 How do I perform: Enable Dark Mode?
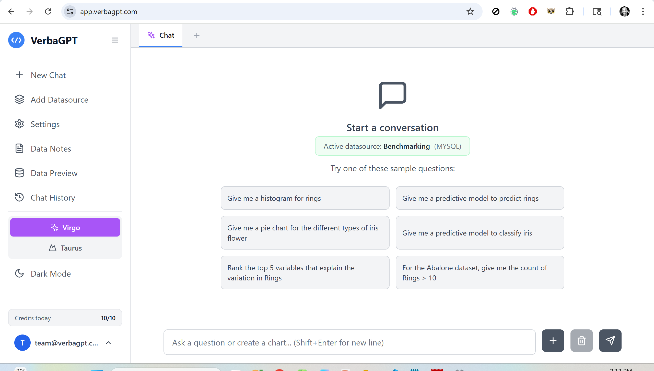(x=51, y=274)
